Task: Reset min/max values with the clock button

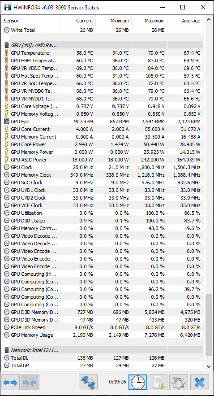Action: (x=137, y=383)
